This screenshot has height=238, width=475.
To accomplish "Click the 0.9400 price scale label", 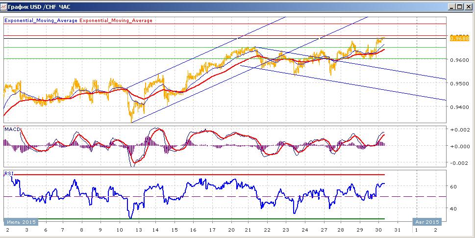I will (x=460, y=106).
